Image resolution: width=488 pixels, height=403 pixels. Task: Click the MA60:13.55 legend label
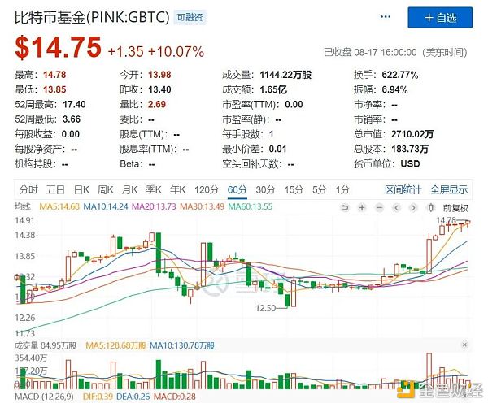coord(251,206)
